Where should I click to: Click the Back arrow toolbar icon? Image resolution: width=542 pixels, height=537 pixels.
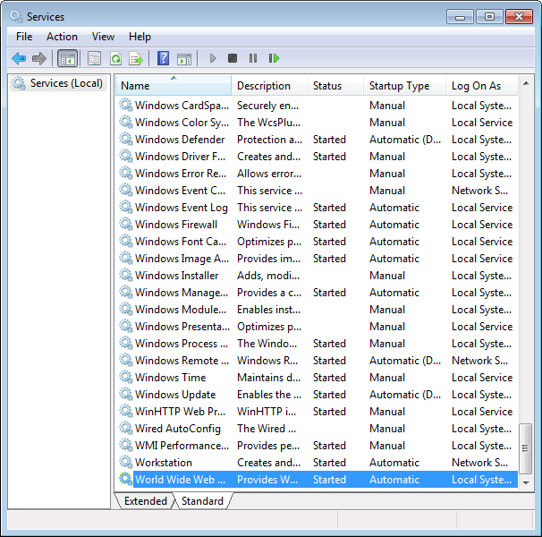(x=19, y=58)
